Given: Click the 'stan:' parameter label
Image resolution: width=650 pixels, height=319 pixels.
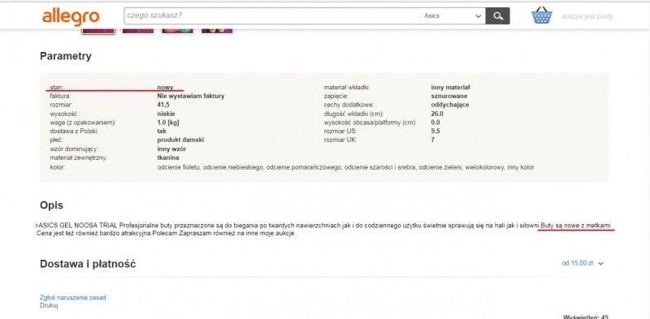Looking at the screenshot, I should point(57,88).
